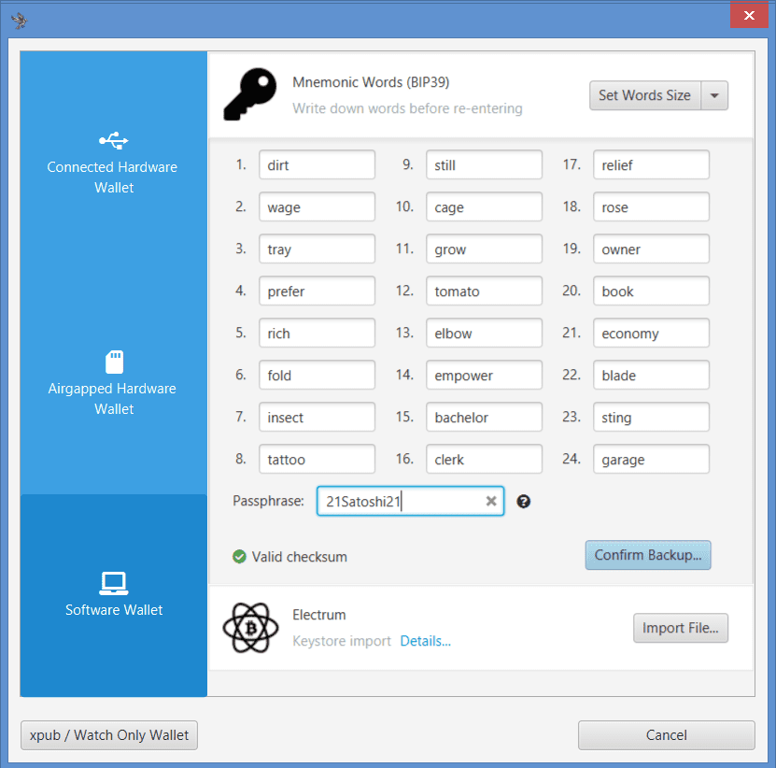Click word 18 field containing rose

(x=651, y=207)
